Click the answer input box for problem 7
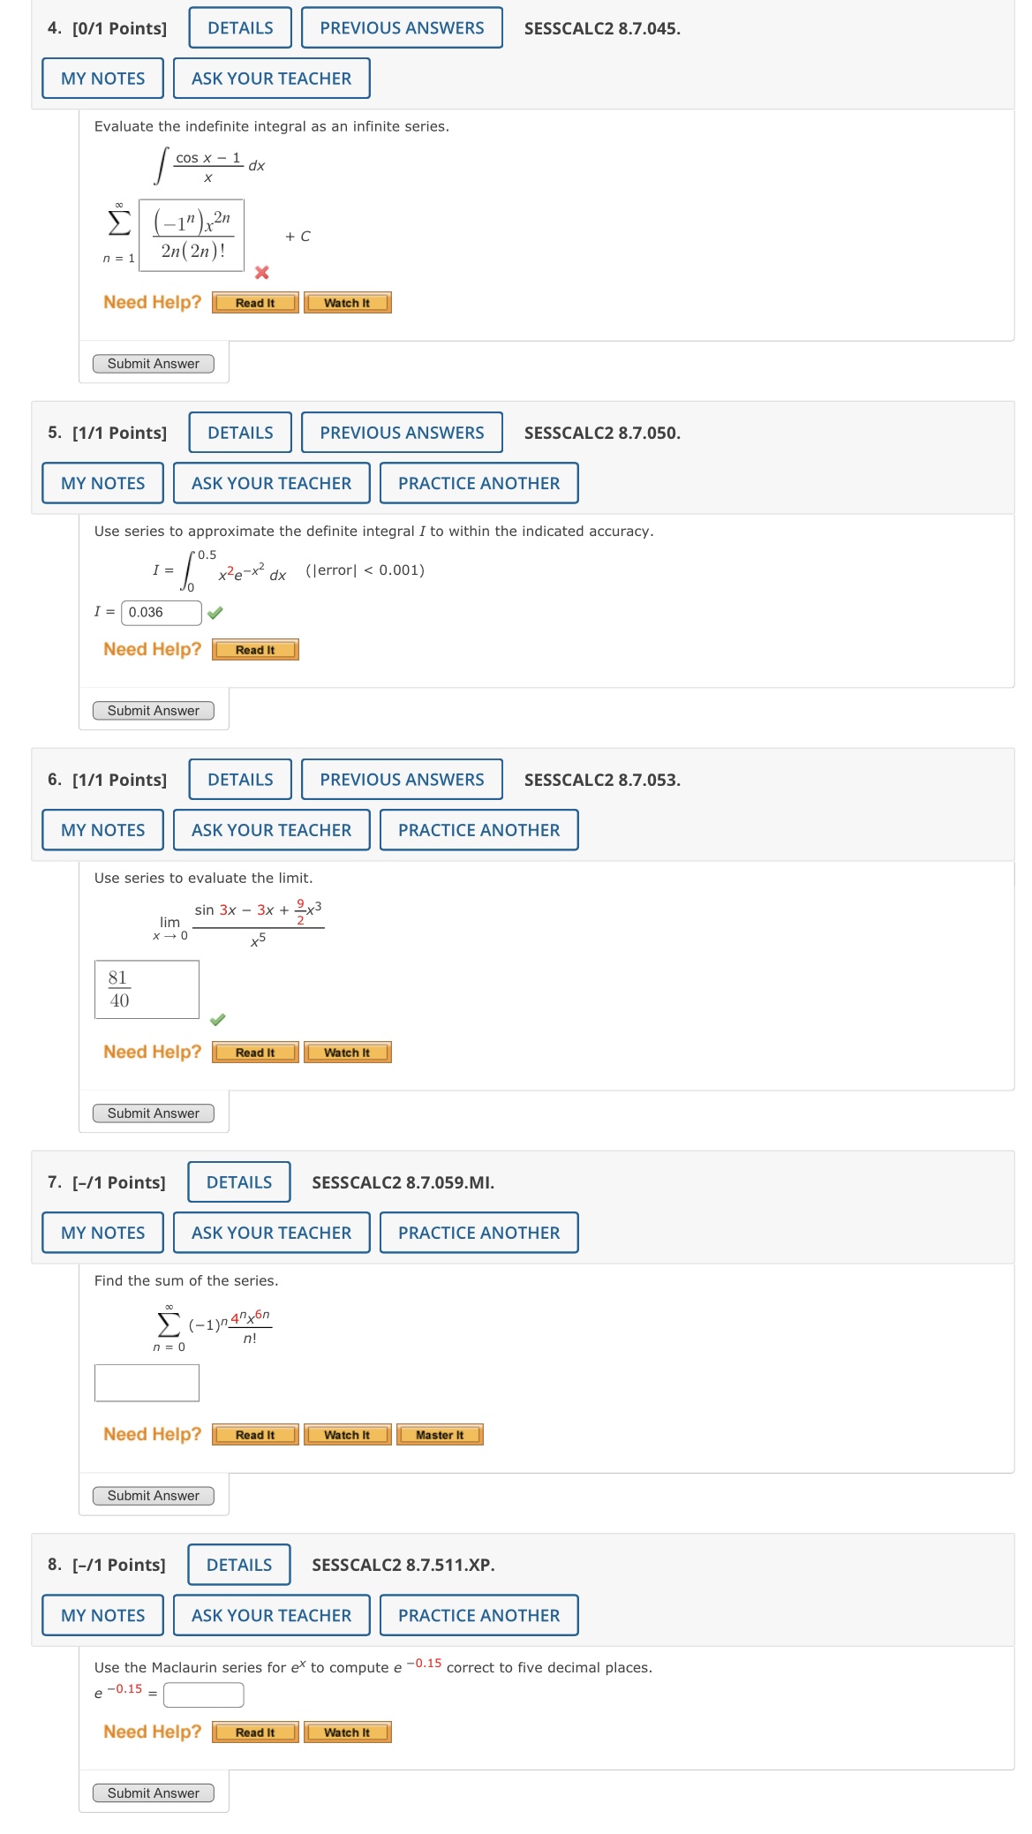The width and height of the screenshot is (1032, 1834). (146, 1383)
